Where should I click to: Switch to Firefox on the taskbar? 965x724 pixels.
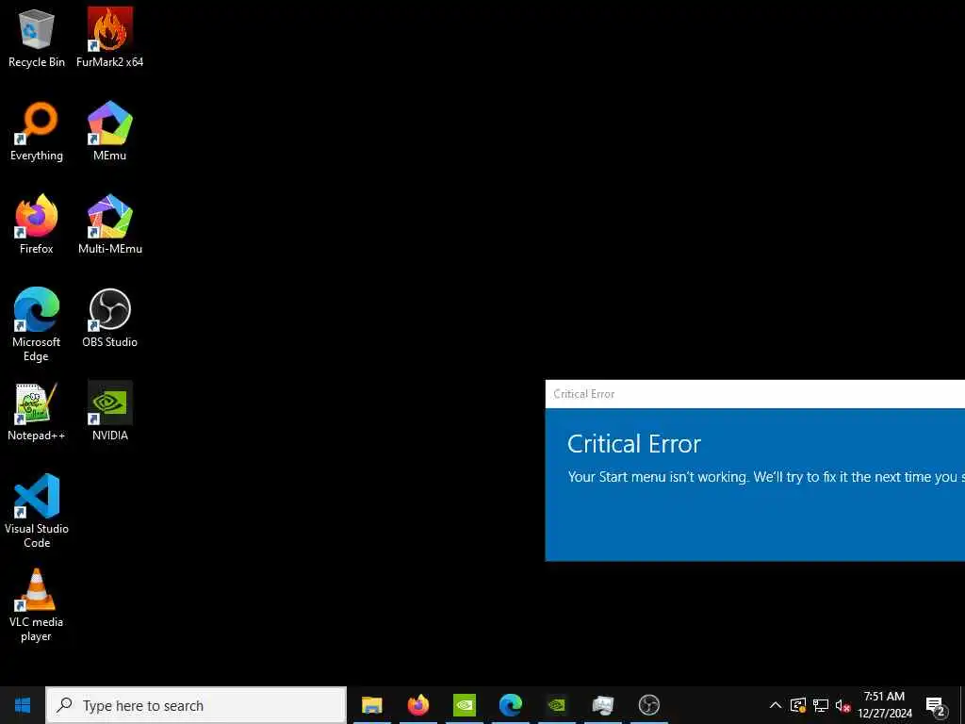[x=417, y=705]
